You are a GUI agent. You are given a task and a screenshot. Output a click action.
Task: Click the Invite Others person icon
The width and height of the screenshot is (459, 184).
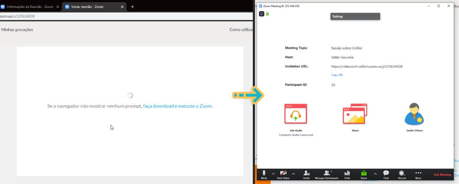[x=414, y=114]
